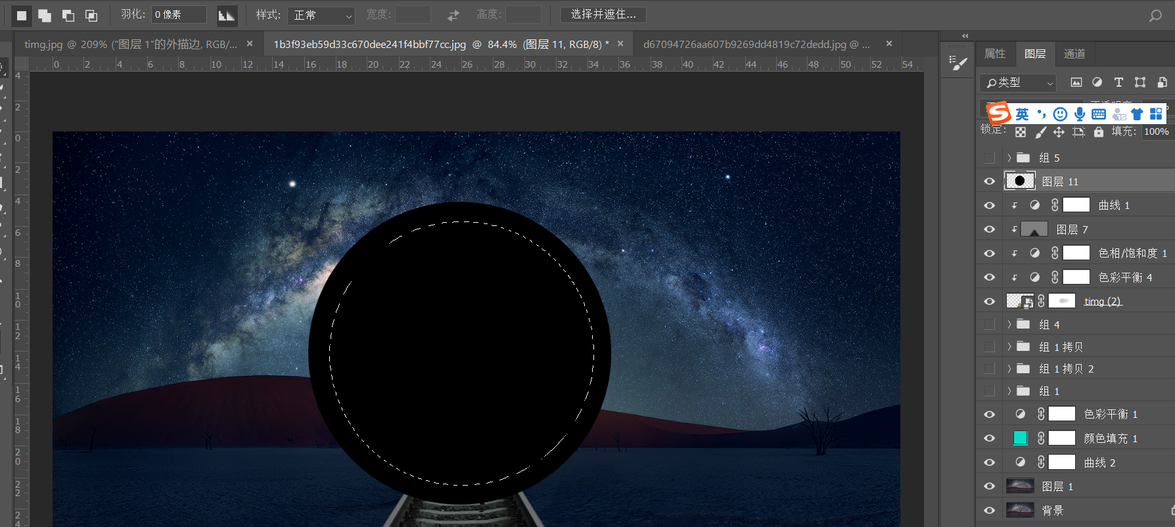Lock layer position with move icon
Screen dimensions: 1175x527
(x=1059, y=132)
